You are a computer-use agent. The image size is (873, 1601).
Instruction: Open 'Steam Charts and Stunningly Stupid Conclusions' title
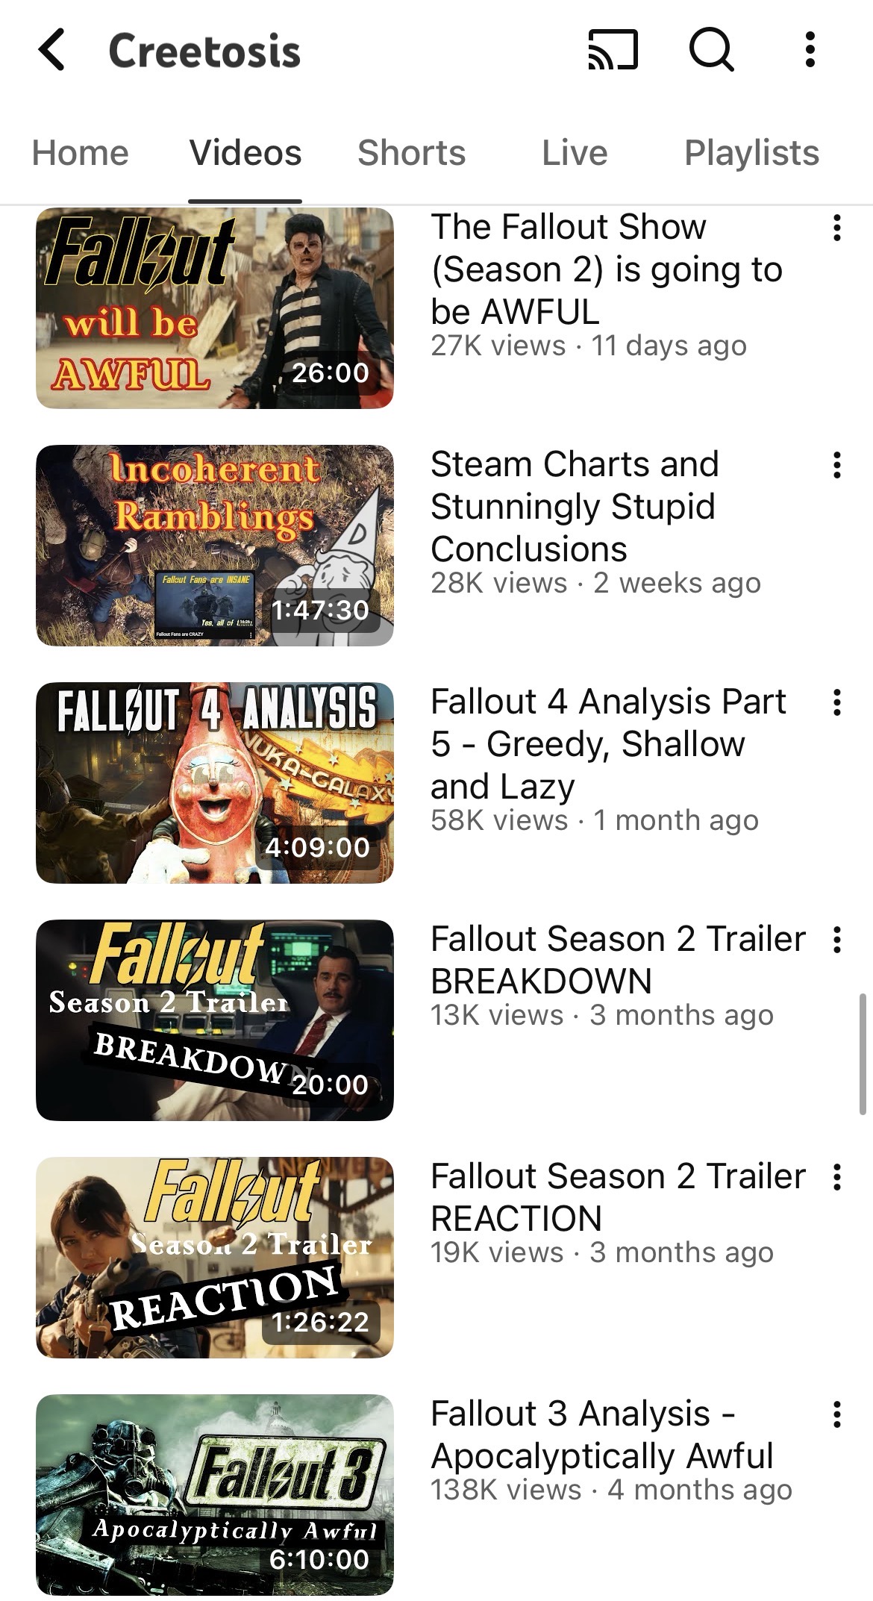pyautogui.click(x=575, y=507)
